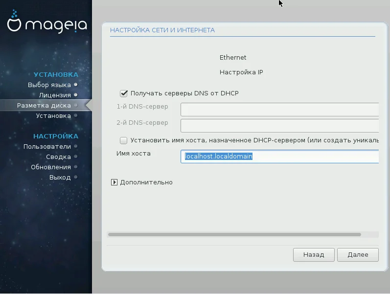Click the 'УСТАНОВКА' section heading
The height and width of the screenshot is (294, 390).
[x=56, y=75]
